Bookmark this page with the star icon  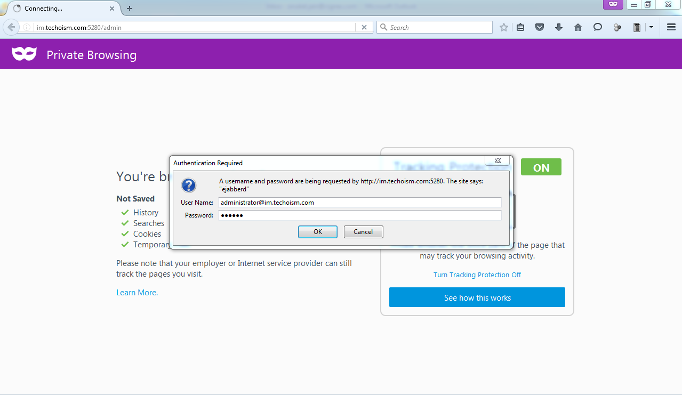[503, 27]
